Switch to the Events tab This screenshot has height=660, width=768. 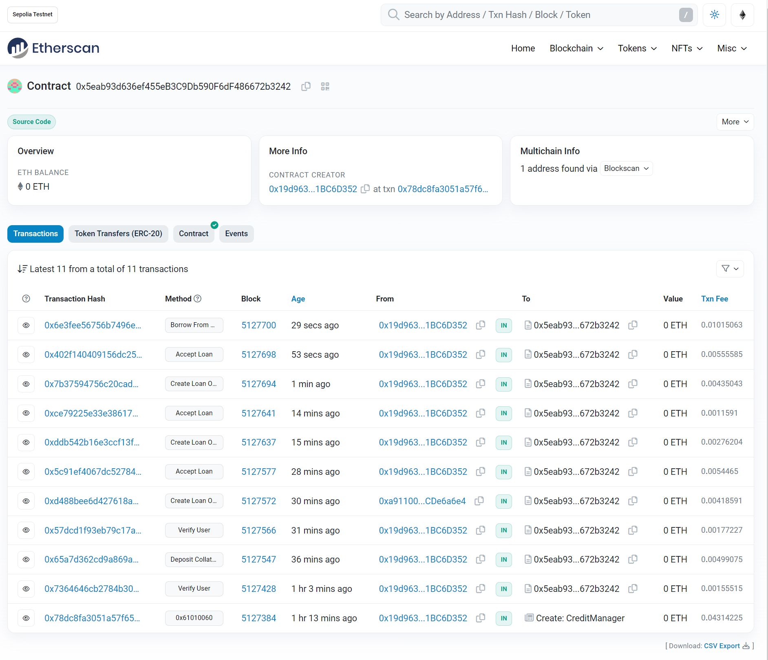point(236,234)
